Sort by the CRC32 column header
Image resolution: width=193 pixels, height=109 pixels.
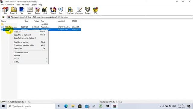click(x=76, y=21)
